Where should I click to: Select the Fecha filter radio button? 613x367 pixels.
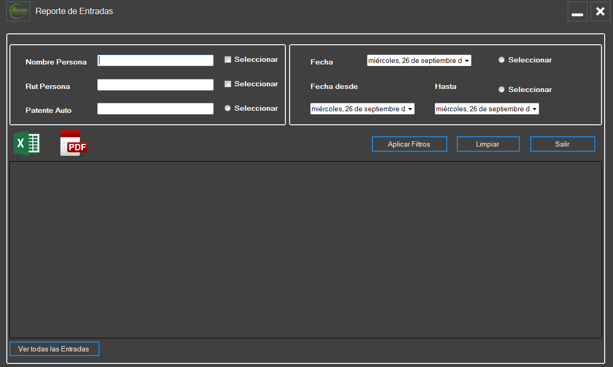[502, 60]
